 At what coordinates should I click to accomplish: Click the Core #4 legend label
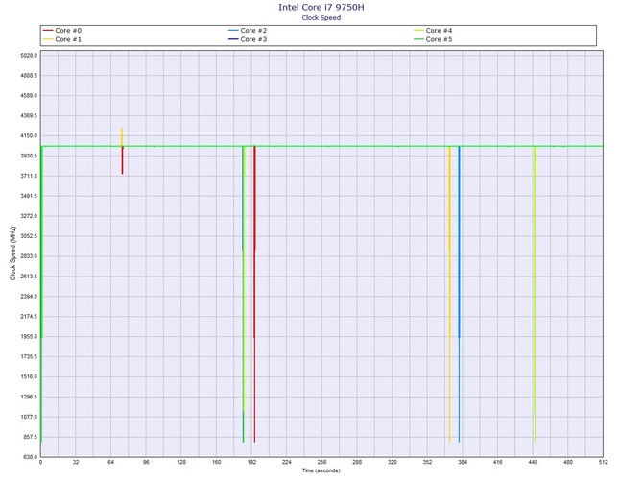(439, 31)
